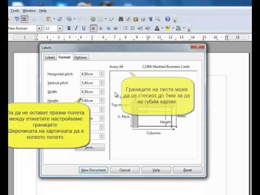The height and width of the screenshot is (195, 260).
Task: Click the Increase Indent icon
Action: click(148, 28)
